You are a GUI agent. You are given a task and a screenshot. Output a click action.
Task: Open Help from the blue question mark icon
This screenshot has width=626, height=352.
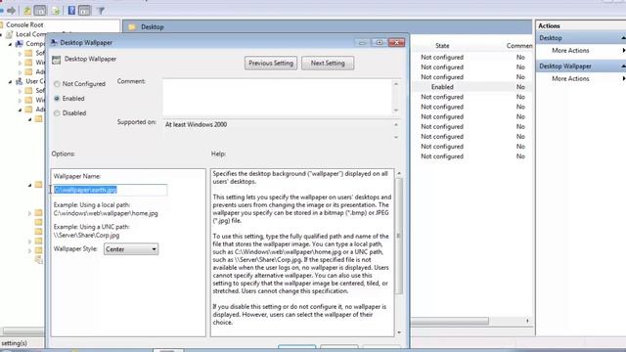click(x=71, y=11)
